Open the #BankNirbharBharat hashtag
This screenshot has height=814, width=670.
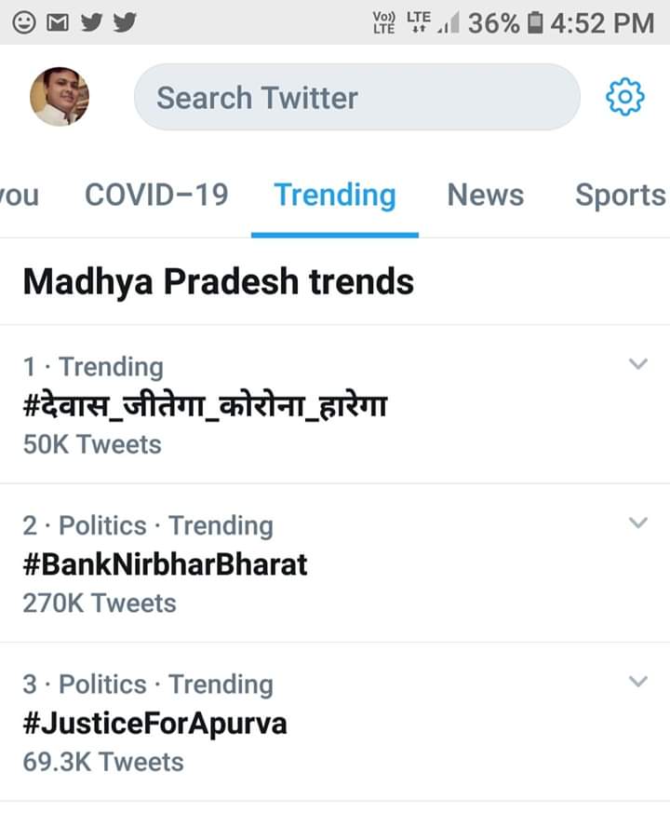click(x=166, y=564)
